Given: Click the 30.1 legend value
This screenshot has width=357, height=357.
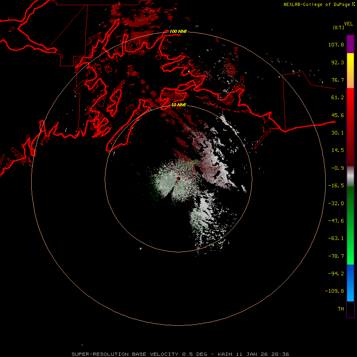Looking at the screenshot, I should 338,133.
